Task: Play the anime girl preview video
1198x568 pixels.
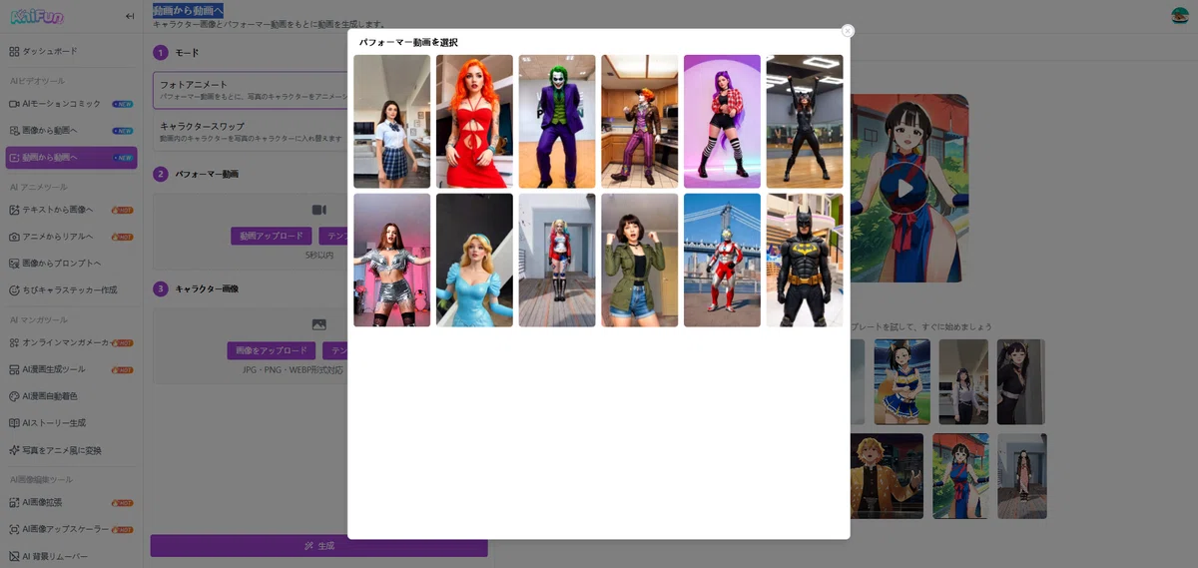Action: tap(905, 188)
